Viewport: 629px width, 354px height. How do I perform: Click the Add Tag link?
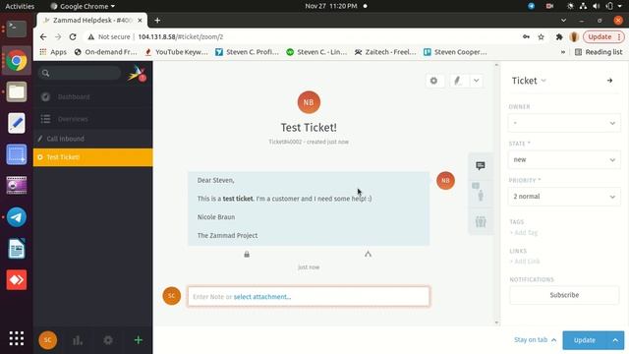523,233
